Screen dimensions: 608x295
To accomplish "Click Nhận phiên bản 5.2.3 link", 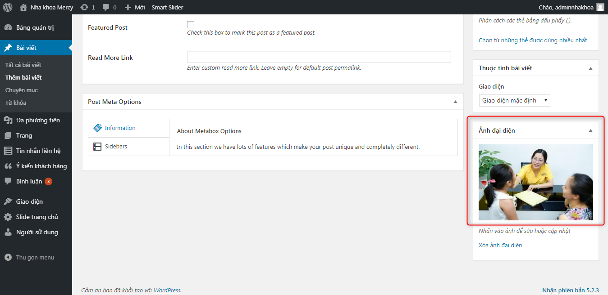I will click(570, 290).
